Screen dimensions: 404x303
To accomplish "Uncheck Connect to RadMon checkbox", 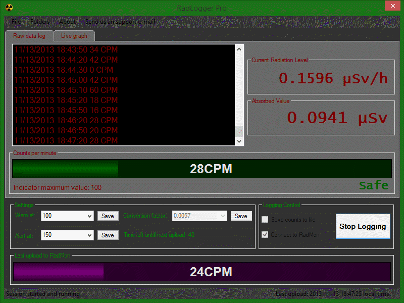I will 265,234.
